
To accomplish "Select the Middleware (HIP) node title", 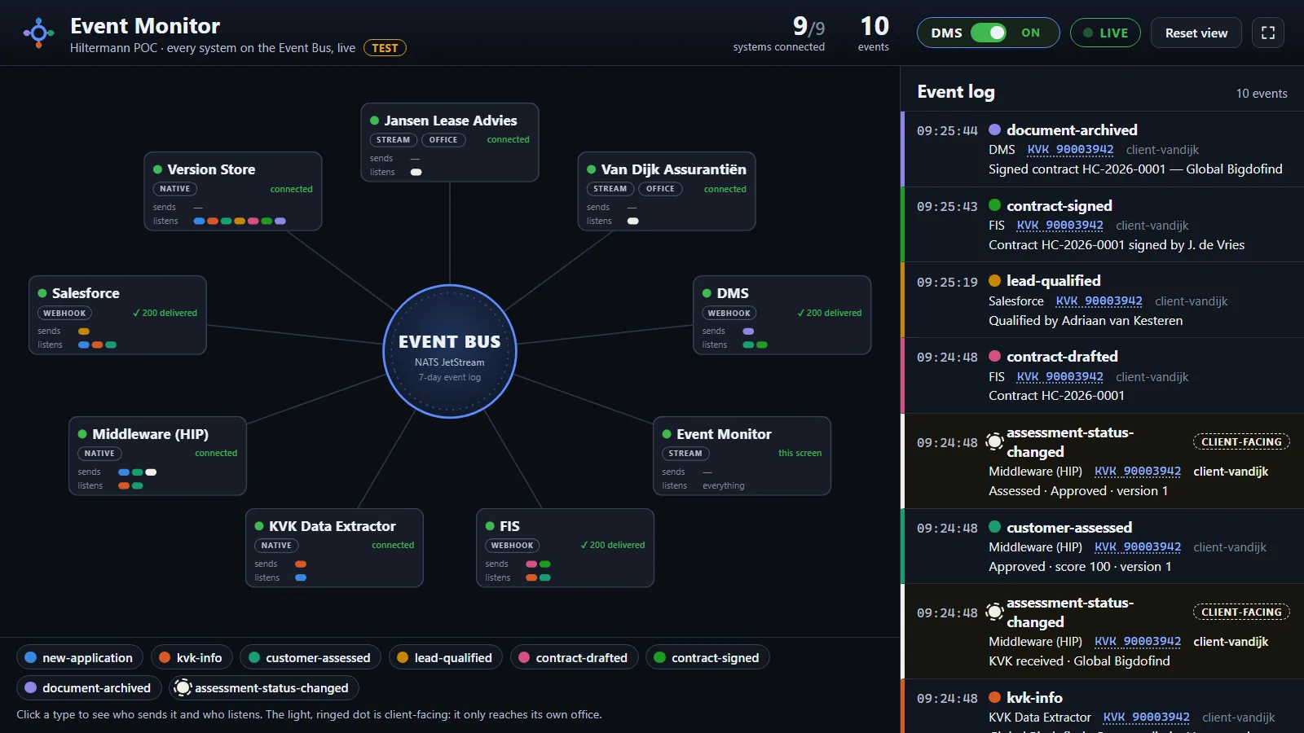I will 150,434.
